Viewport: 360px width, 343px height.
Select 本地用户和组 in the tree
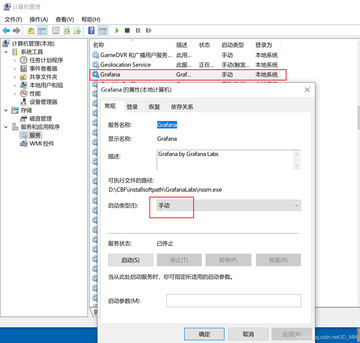[x=46, y=85]
